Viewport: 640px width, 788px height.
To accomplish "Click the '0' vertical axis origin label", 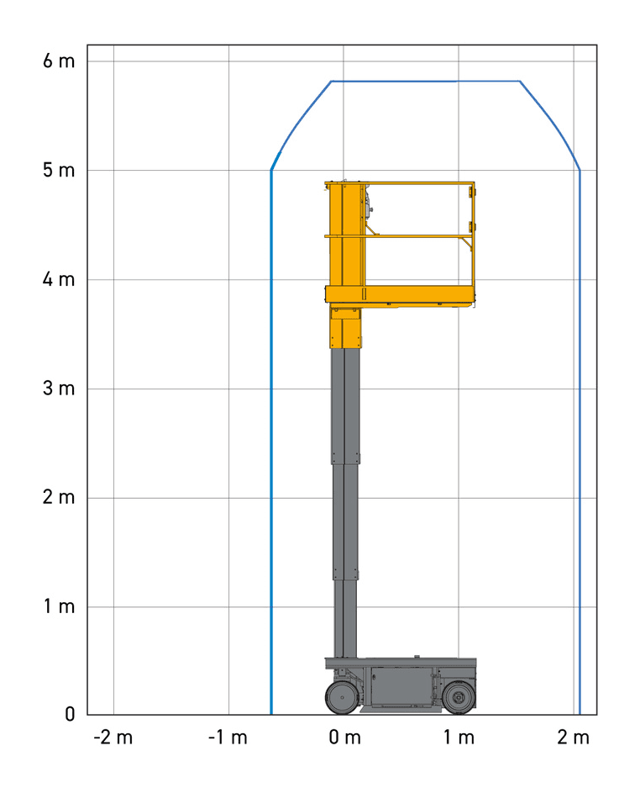I will coord(71,714).
